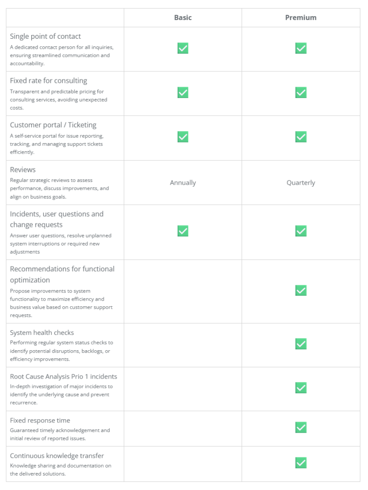Click the Reviews feature title
The width and height of the screenshot is (368, 490).
point(23,170)
